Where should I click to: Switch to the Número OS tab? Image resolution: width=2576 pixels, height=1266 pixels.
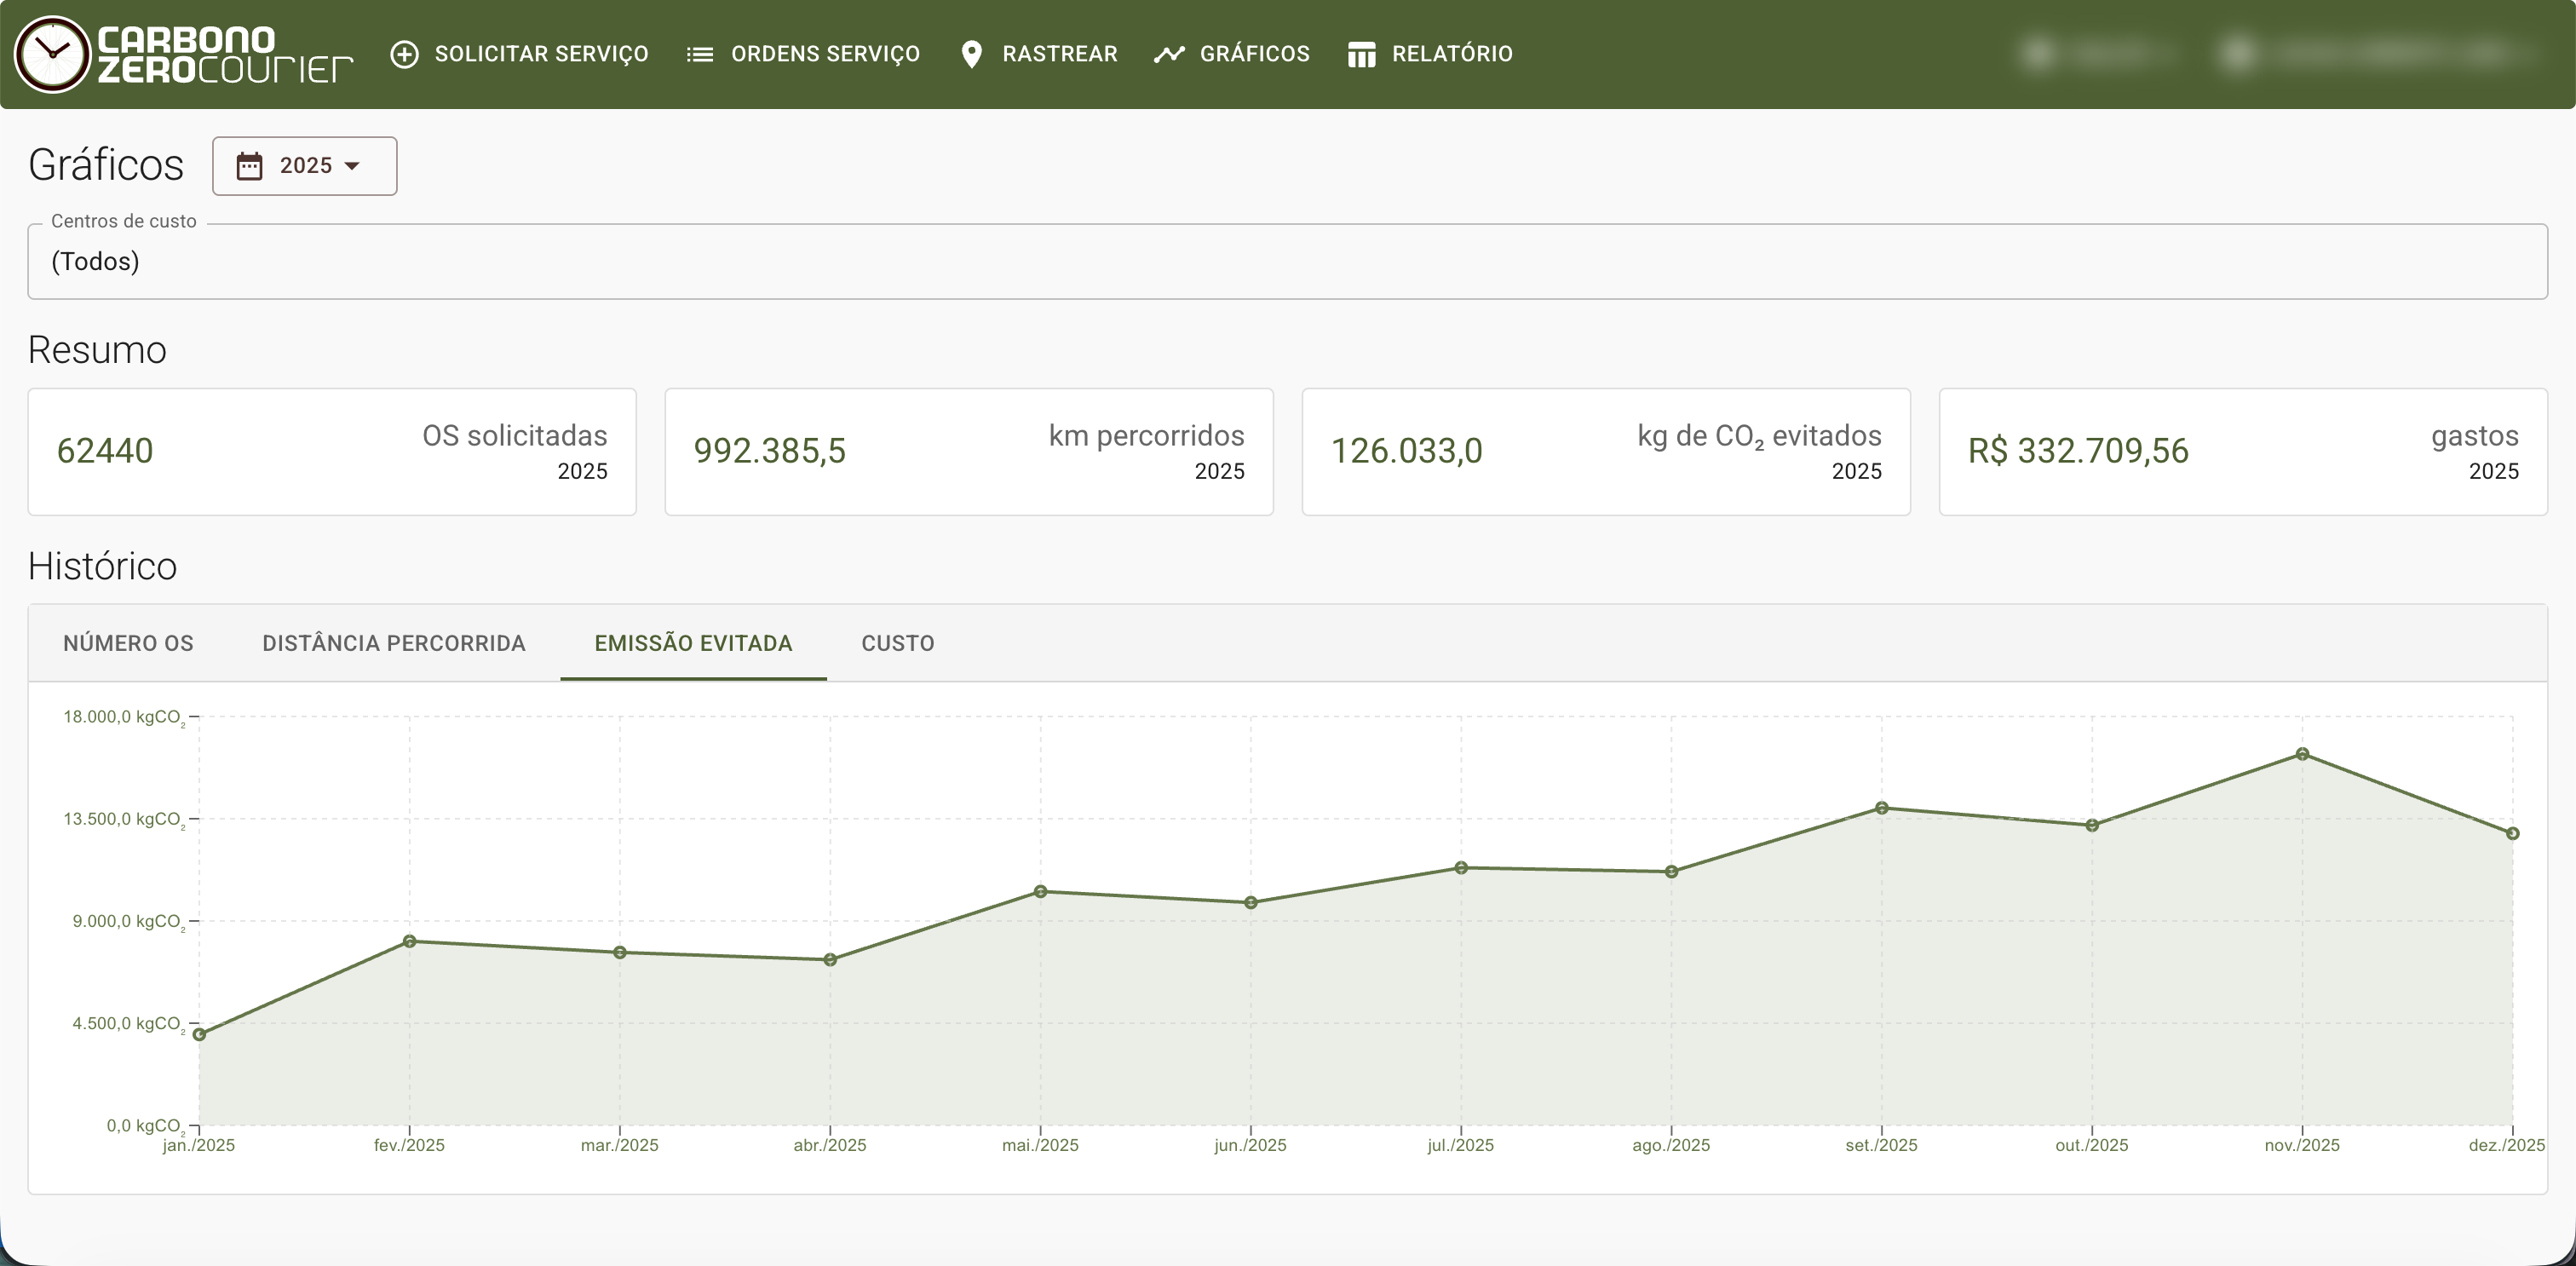(x=129, y=643)
